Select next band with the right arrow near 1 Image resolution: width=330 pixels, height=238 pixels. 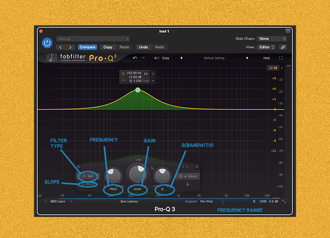187,167
